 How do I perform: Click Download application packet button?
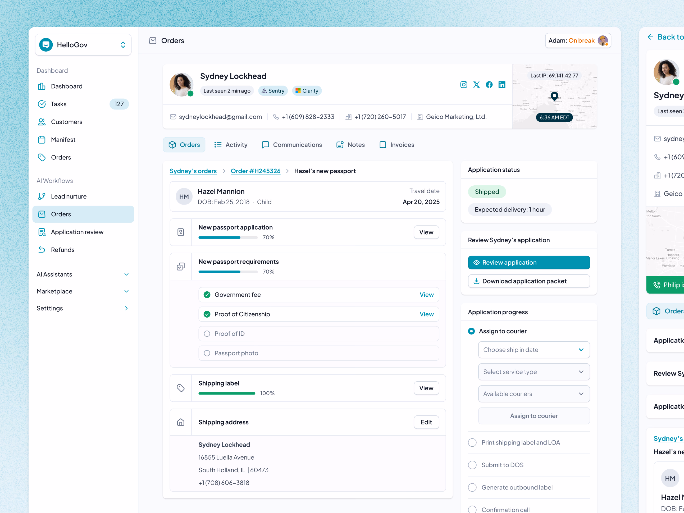(x=529, y=281)
